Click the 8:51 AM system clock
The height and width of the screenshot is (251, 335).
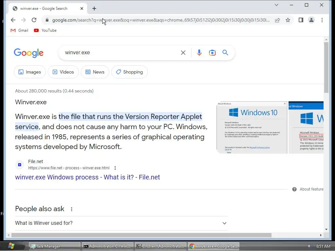click(323, 246)
